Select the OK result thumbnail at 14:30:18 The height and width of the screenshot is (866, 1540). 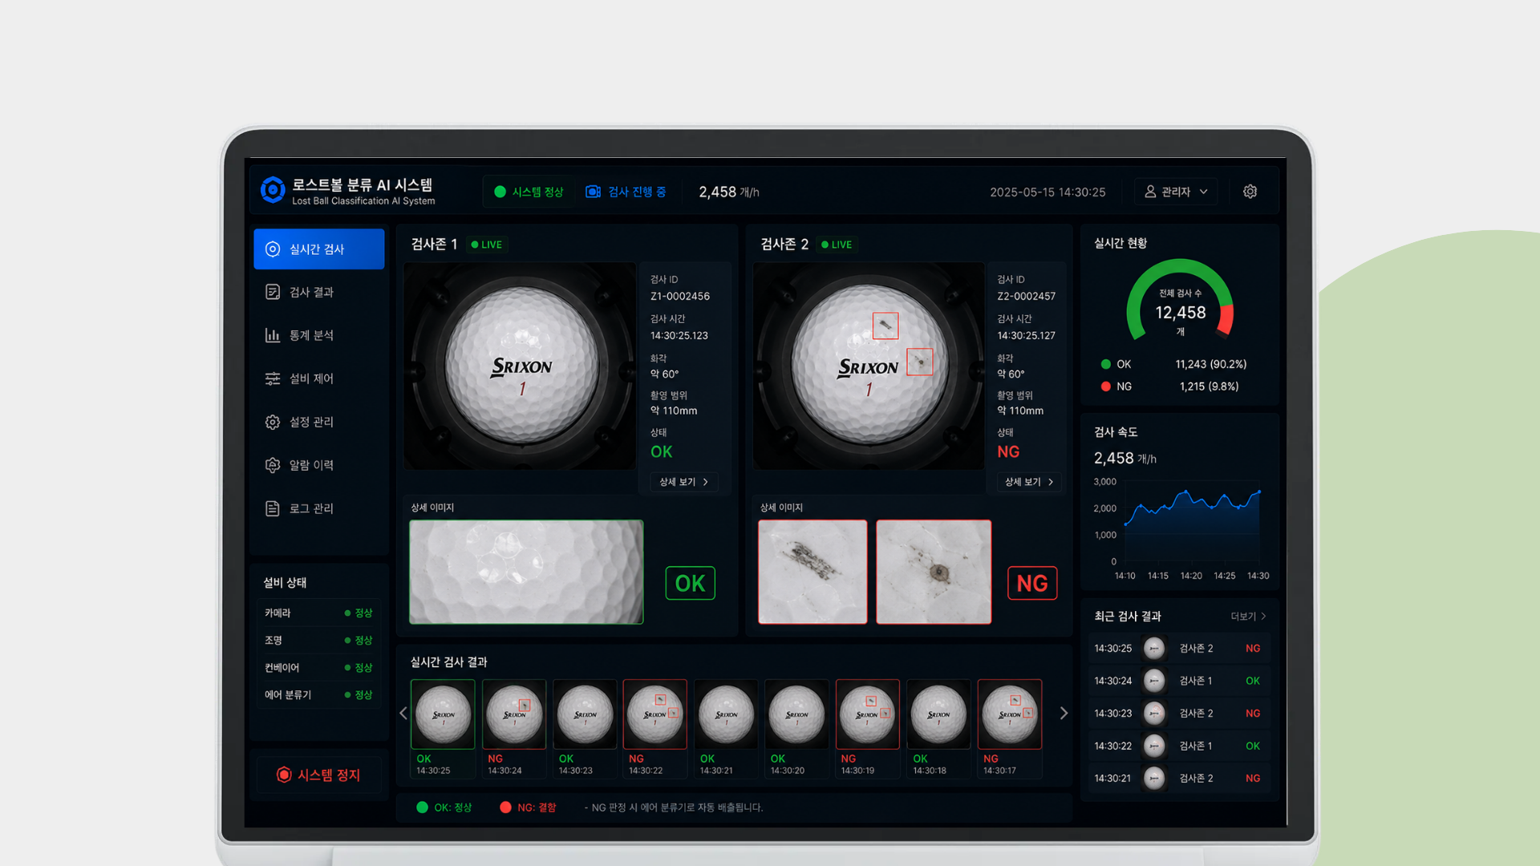click(x=938, y=728)
